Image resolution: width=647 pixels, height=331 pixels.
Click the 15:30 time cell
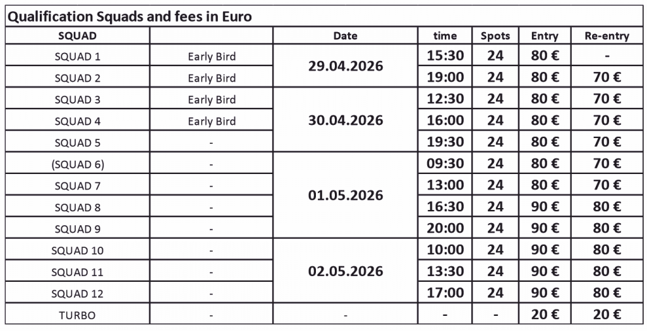point(445,56)
